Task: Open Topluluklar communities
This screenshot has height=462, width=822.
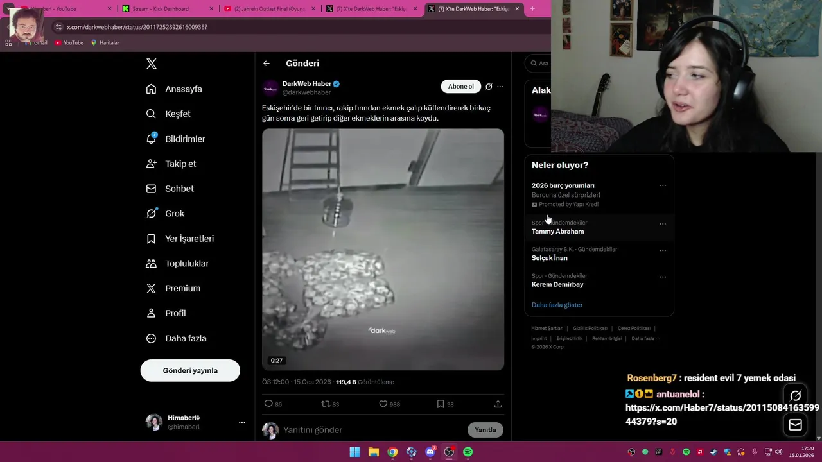Action: [177, 264]
